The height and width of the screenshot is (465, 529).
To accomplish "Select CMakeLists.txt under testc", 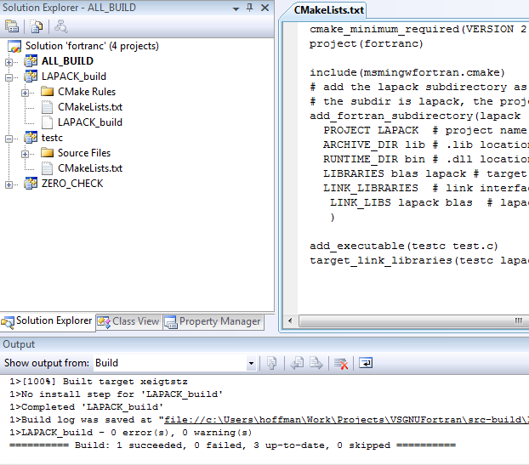I will [x=90, y=168].
